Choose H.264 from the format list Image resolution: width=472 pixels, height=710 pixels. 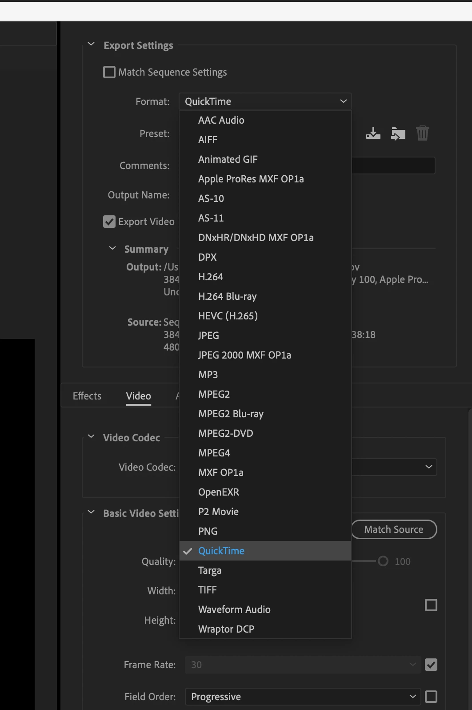(265, 277)
